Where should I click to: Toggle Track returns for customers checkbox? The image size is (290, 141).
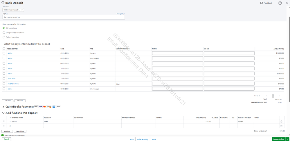point(3,135)
